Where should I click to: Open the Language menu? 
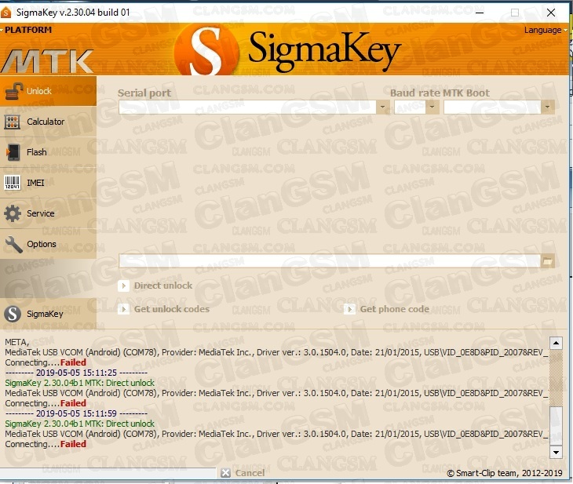546,31
